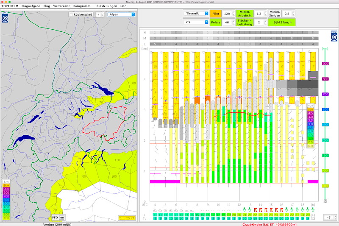Click the Polare 46 stepper arrows
Image resolution: width=339 pixels, height=226 pixels.
click(233, 22)
